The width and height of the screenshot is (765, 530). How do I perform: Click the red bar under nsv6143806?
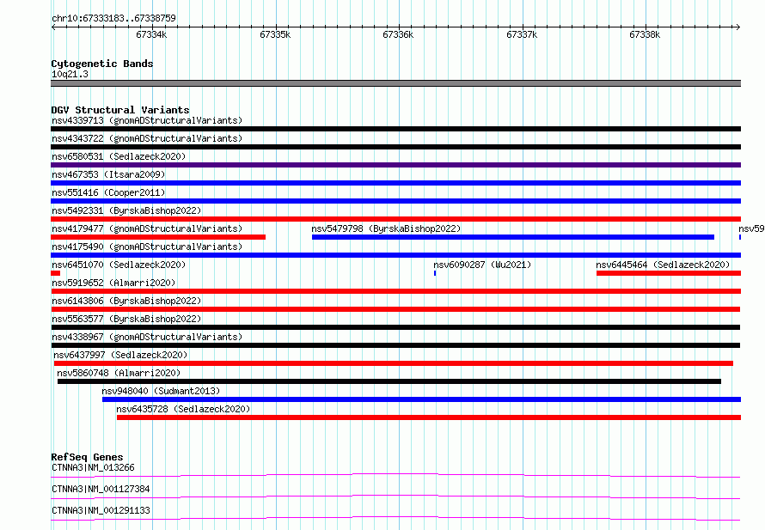(395, 309)
